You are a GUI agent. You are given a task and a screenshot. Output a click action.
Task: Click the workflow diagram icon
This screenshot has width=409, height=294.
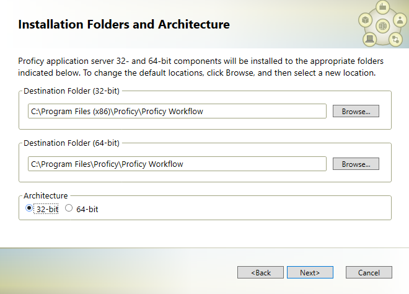click(x=395, y=40)
